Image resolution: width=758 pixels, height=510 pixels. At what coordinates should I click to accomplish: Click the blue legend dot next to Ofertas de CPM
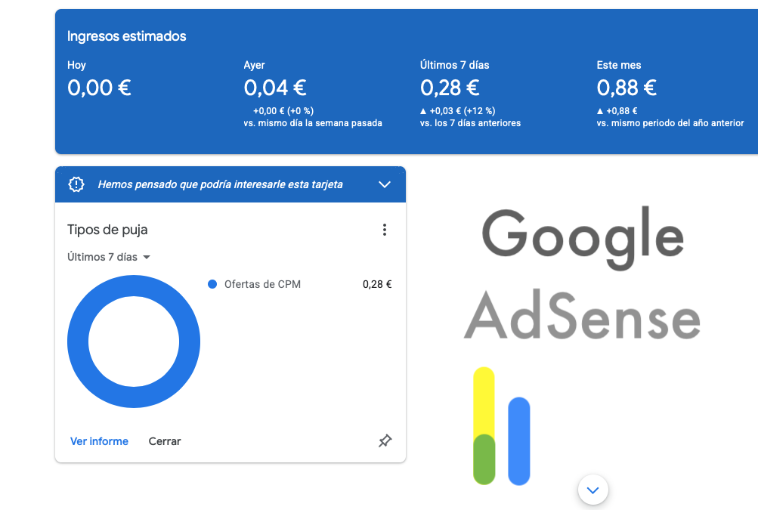(212, 284)
